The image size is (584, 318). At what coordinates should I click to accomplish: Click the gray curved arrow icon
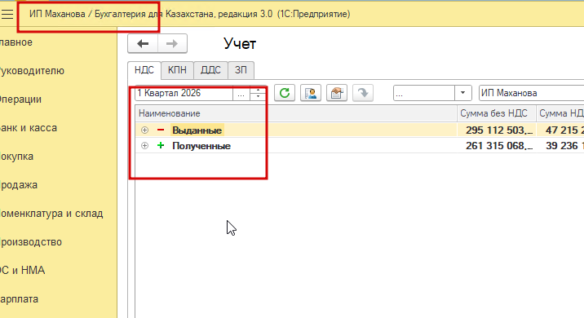pos(363,93)
